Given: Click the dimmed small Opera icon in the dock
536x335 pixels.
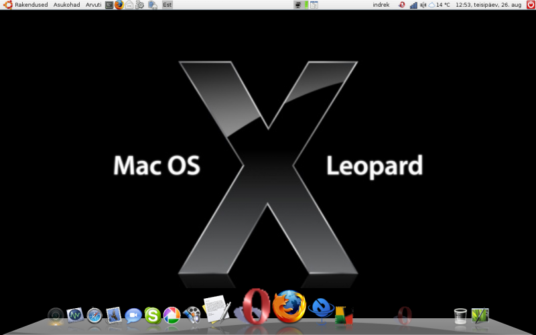Looking at the screenshot, I should click(x=405, y=316).
